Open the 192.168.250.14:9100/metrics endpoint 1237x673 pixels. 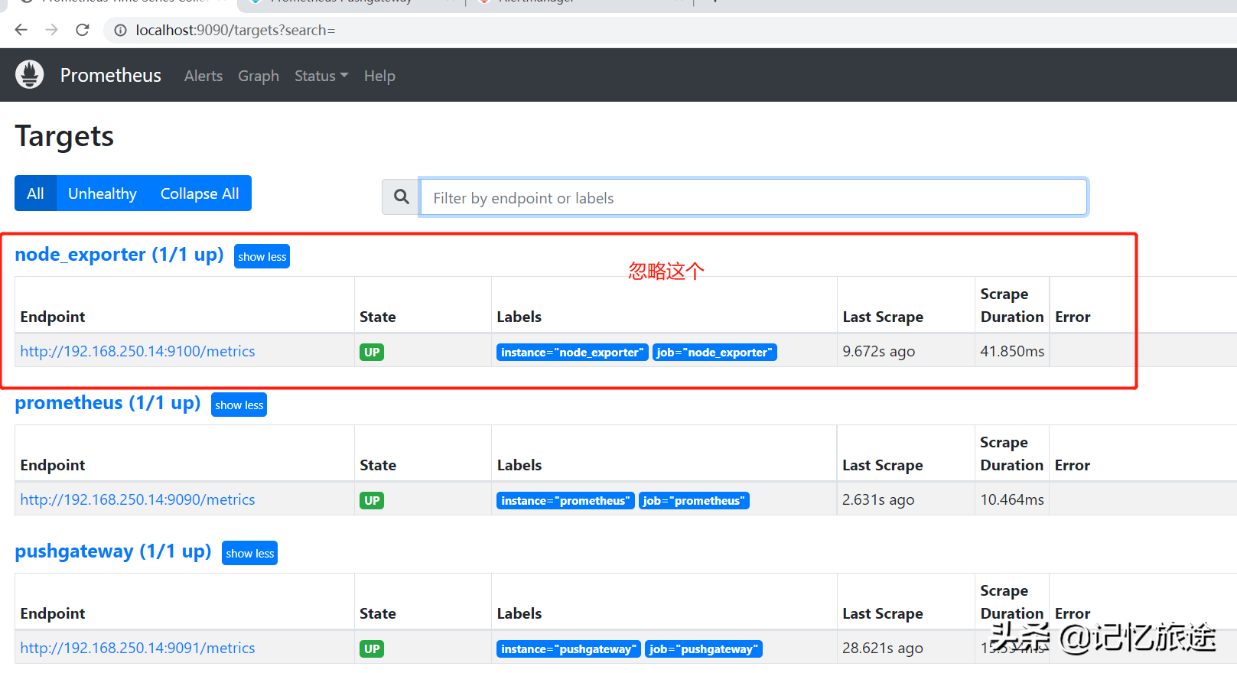[138, 351]
